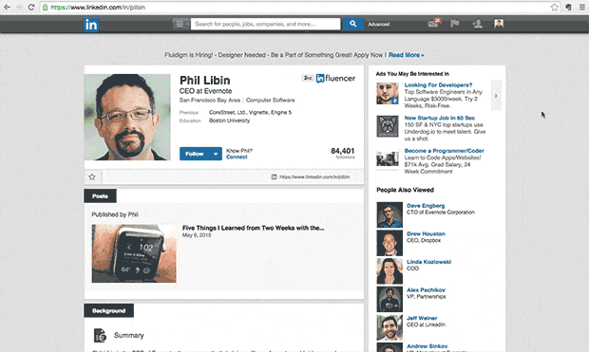Open Become a Programmer/Coder ad link
The height and width of the screenshot is (352, 589).
click(444, 151)
